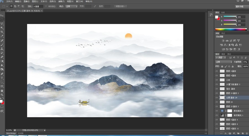The width and height of the screenshot is (249, 136).
Task: Select the Blur tool
Action: (2, 65)
